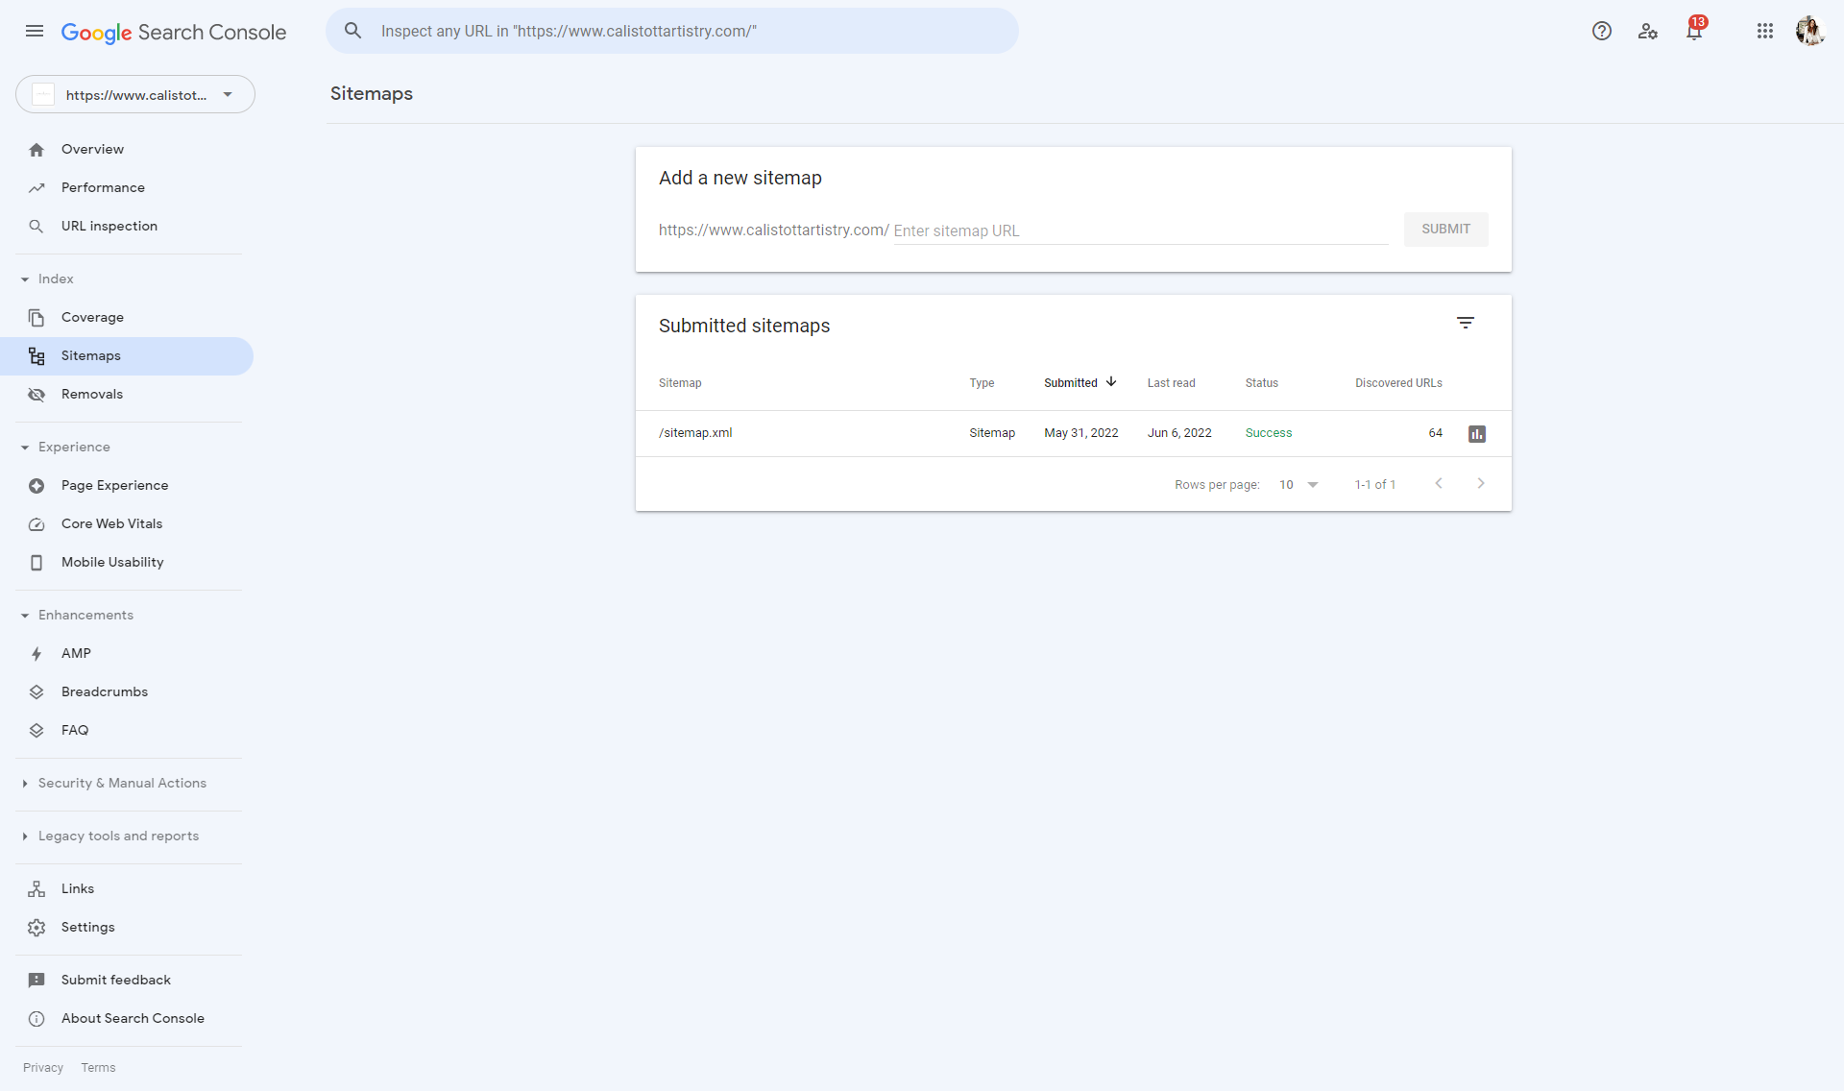
Task: Click the account profile avatar
Action: (x=1810, y=31)
